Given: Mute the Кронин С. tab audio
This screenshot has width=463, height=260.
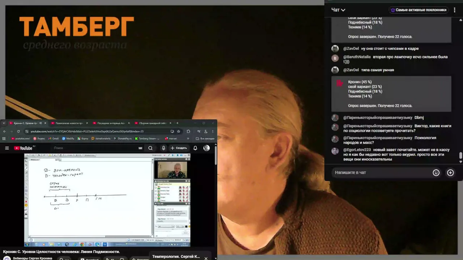Looking at the screenshot, I should 40,123.
